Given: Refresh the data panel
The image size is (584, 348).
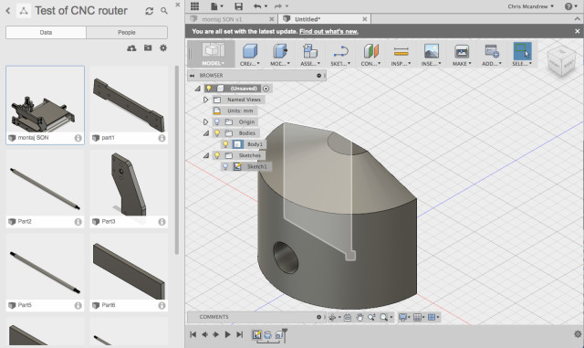Looking at the screenshot, I should [150, 11].
